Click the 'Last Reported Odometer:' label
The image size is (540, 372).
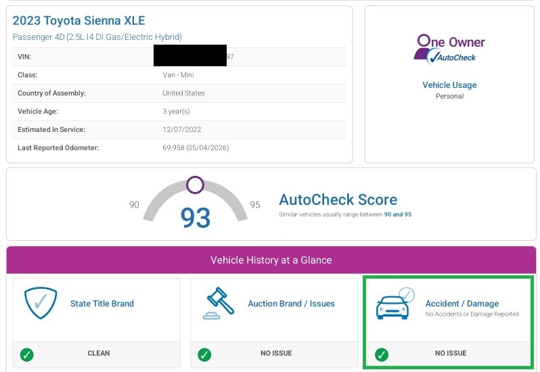(58, 148)
